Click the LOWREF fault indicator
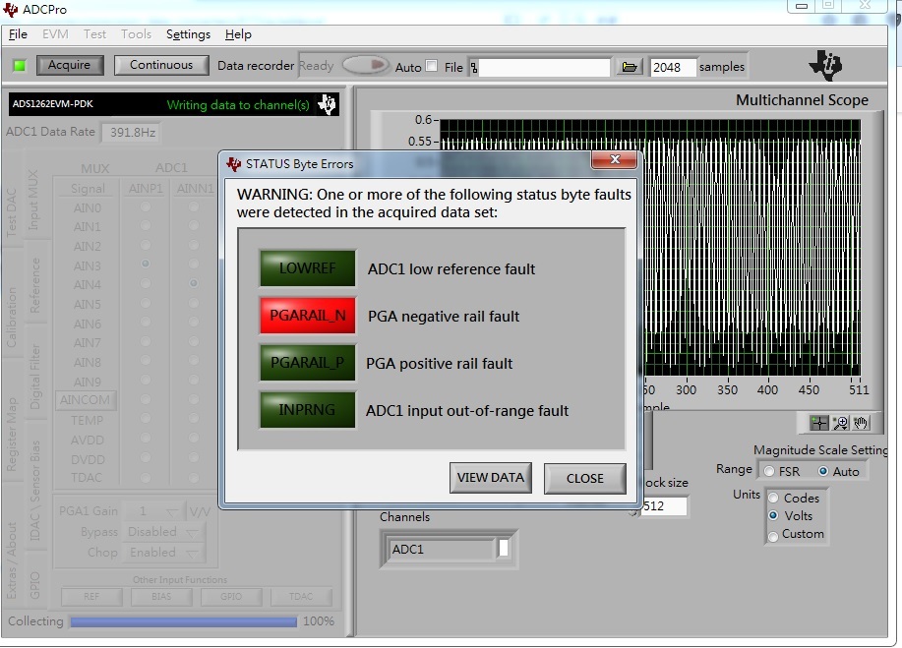This screenshot has width=902, height=648. [x=307, y=267]
